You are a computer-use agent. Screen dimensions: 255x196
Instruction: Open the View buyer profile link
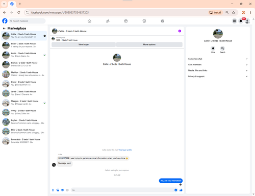point(125,150)
